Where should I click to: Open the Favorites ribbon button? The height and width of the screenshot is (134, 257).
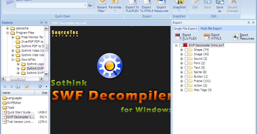pos(115,6)
